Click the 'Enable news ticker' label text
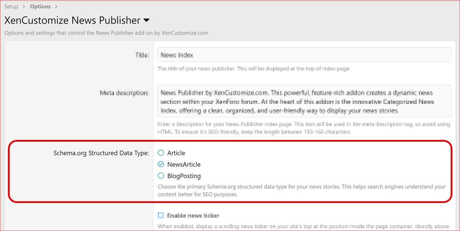 click(193, 216)
